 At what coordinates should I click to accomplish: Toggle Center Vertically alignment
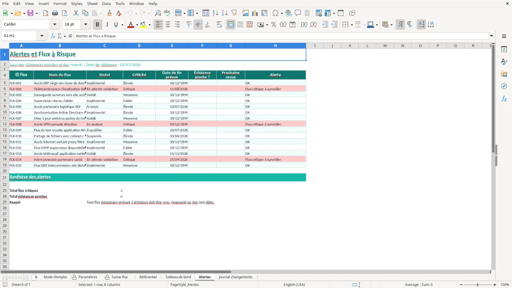[x=198, y=25]
